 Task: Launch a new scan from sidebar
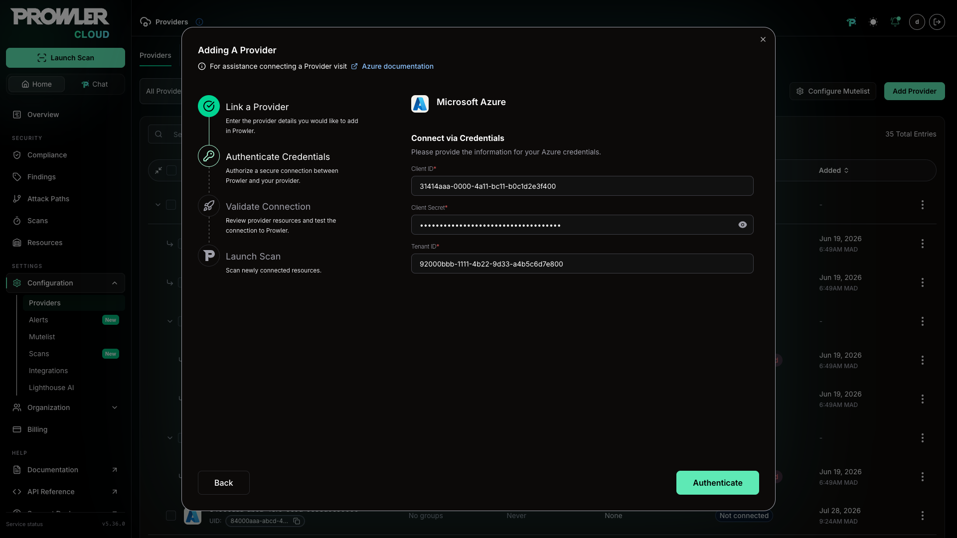65,58
